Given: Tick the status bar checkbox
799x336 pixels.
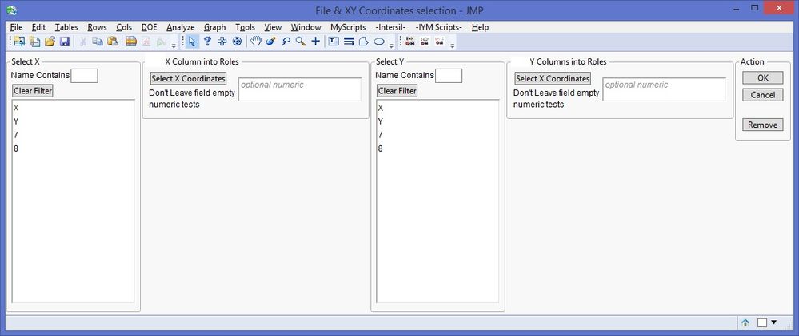Looking at the screenshot, I should (x=761, y=322).
